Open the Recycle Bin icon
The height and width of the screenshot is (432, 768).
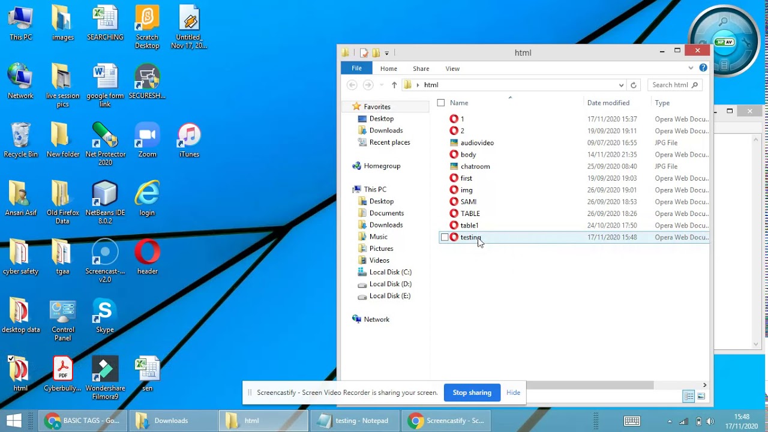[20, 140]
